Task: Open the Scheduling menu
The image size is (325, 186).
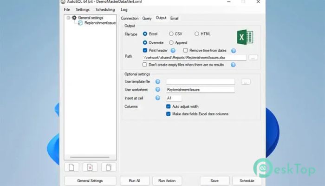Action: [x=105, y=10]
